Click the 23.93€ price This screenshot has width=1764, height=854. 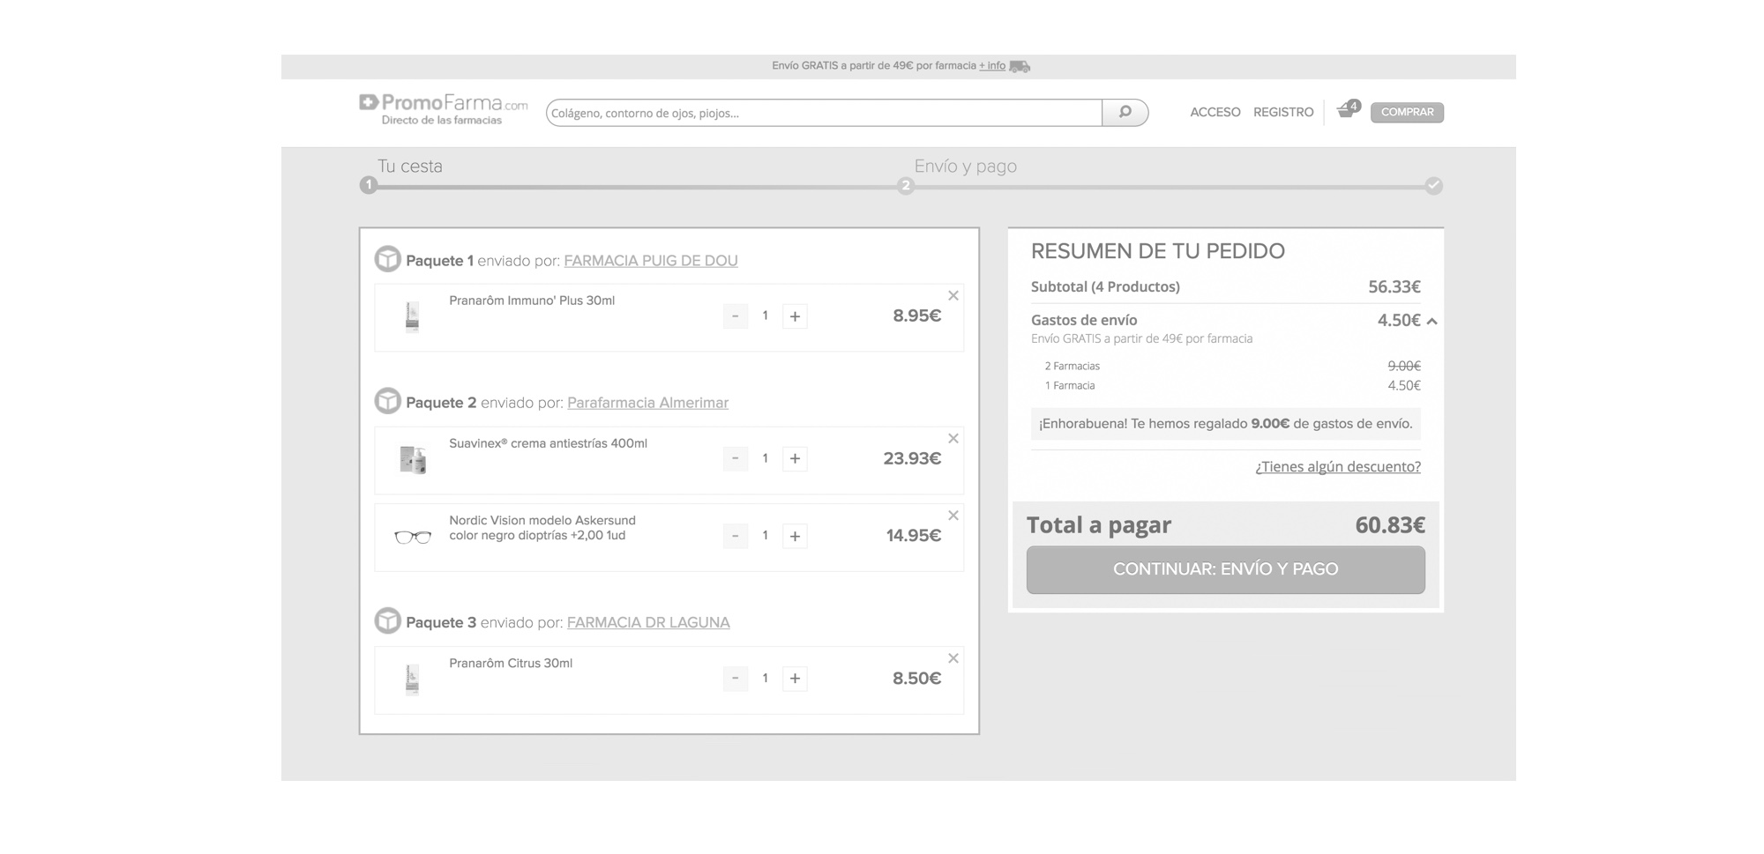912,458
